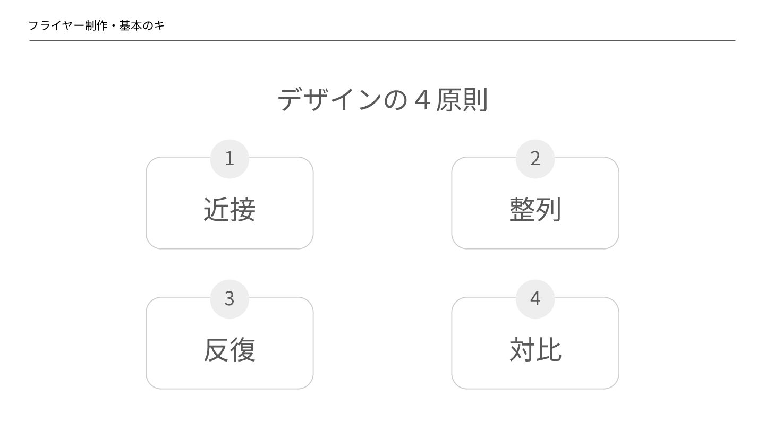765x430 pixels.
Task: Click the 近接 label text
Action: point(229,209)
